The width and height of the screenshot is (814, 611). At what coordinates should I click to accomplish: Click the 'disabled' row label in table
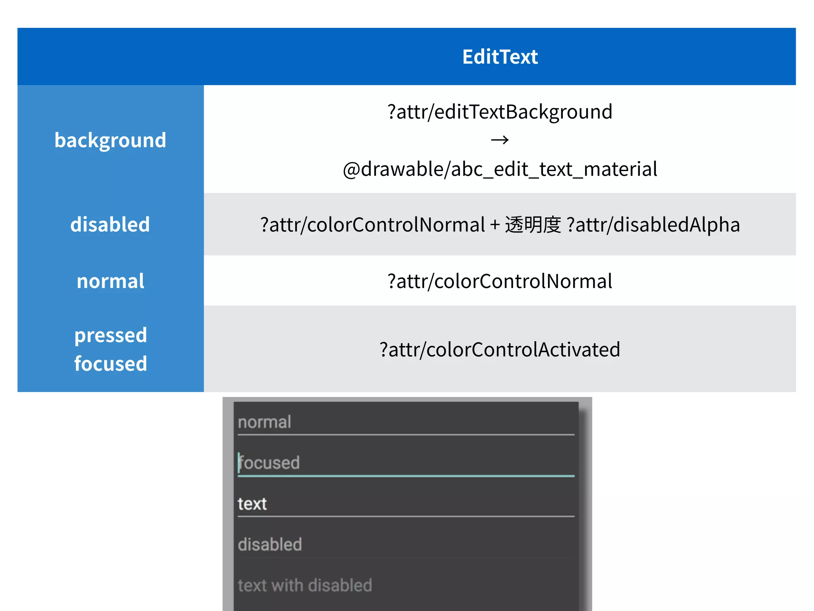tap(110, 224)
